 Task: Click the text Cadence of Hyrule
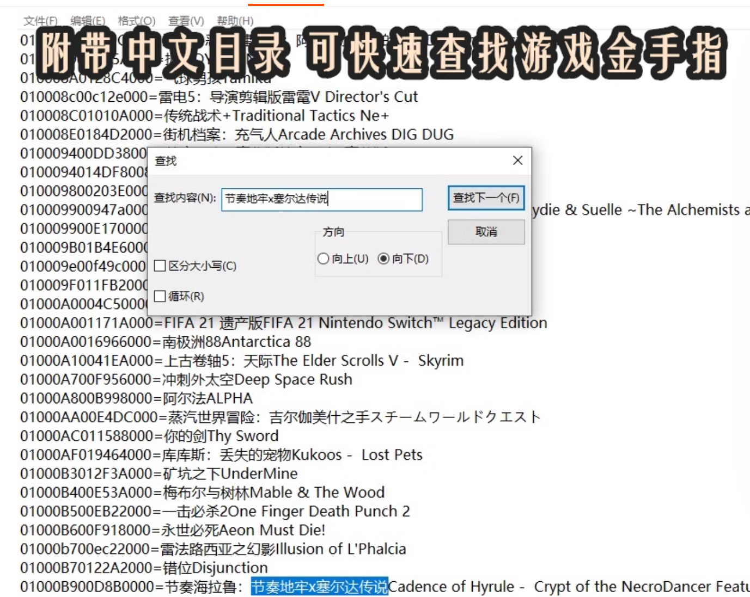452,587
